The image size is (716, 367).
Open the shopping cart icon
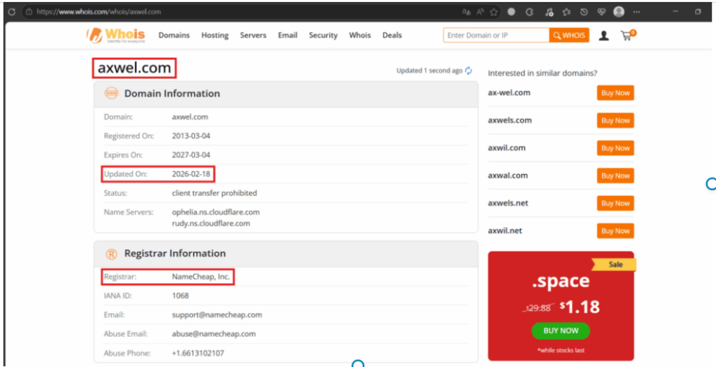point(628,35)
